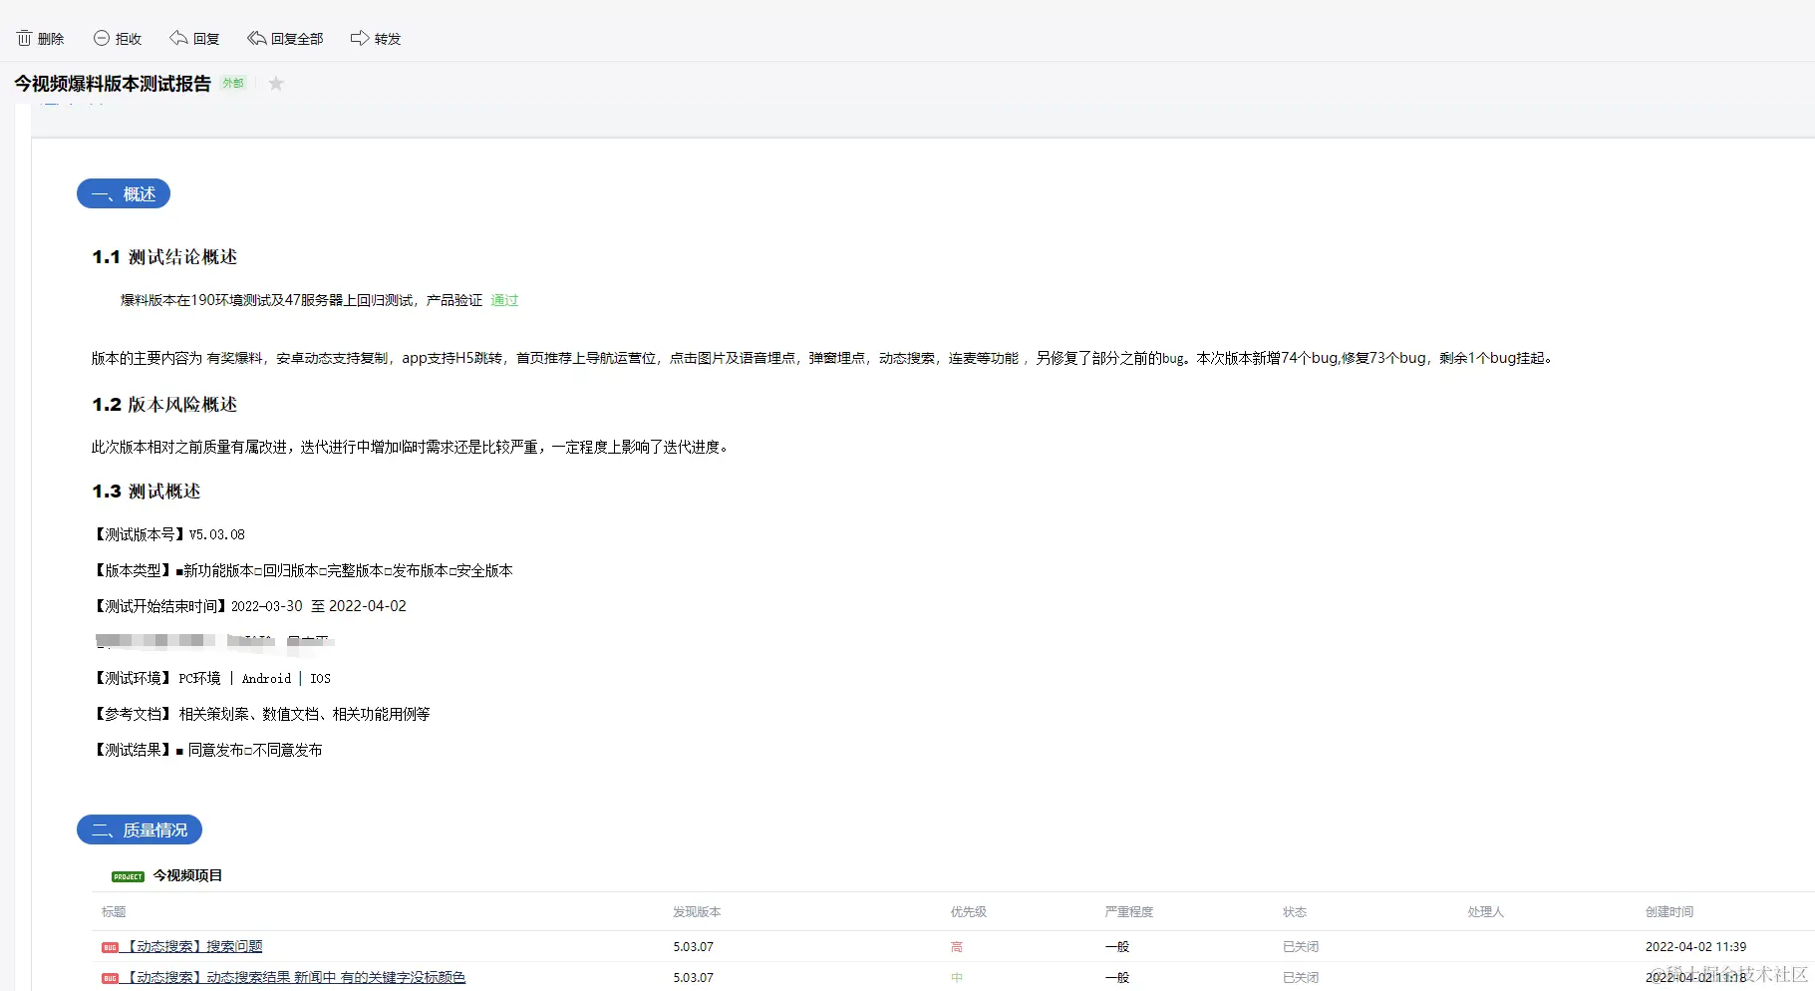Click the 回复全部 button label
This screenshot has height=991, width=1815.
point(297,39)
